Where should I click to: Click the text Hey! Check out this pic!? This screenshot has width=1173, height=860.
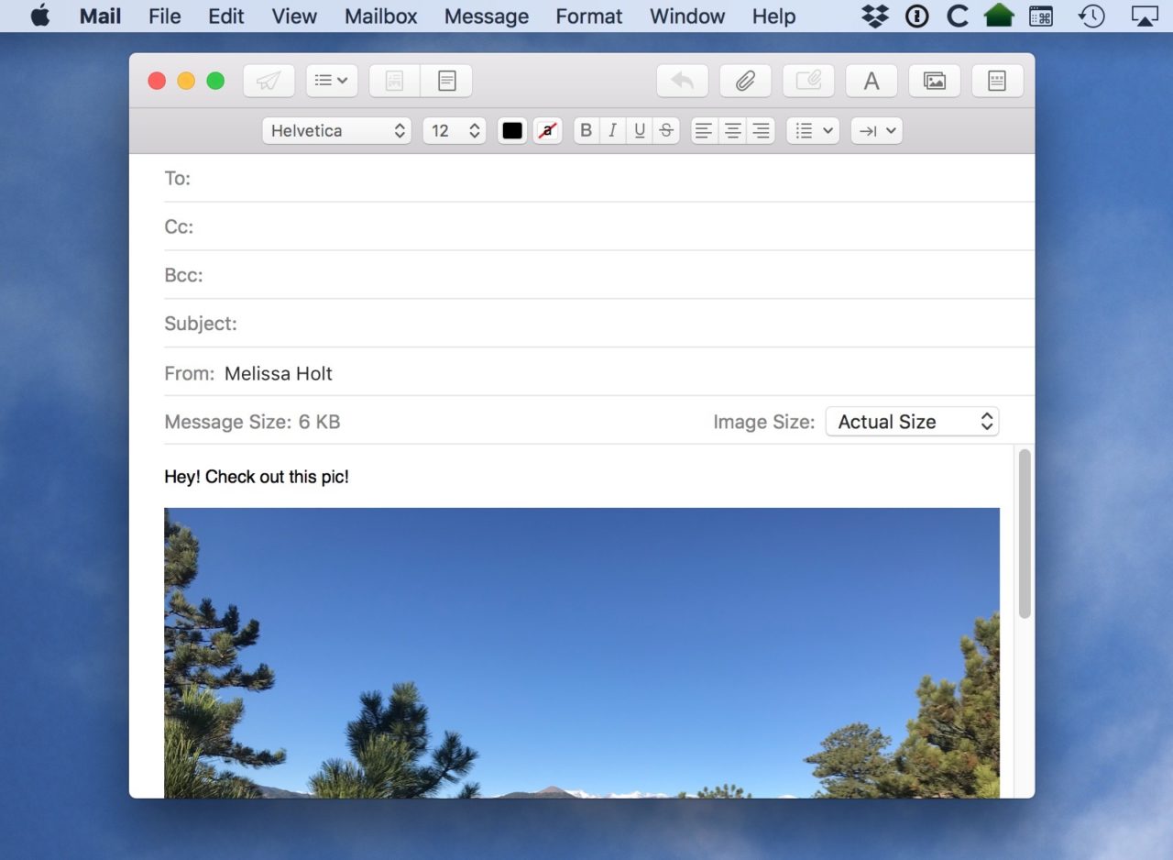[257, 477]
